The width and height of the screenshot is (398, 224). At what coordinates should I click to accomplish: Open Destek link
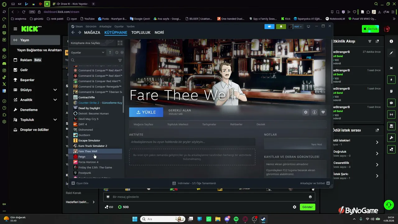[x=261, y=124]
